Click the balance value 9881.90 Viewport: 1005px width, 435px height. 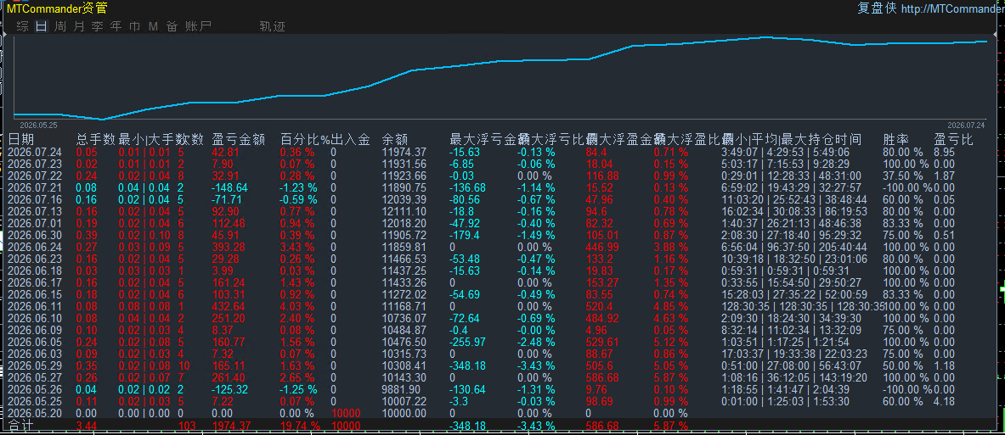401,389
